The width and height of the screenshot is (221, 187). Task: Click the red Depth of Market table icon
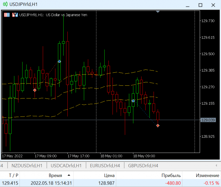(x=7, y=15)
